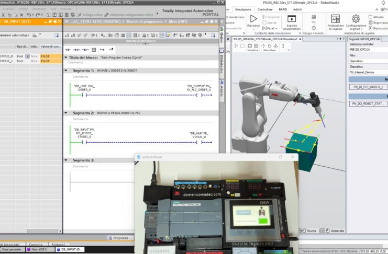The width and height of the screenshot is (388, 254).
Task: Click the cut scissors icon in TIA Portal
Action: [x=3, y=15]
